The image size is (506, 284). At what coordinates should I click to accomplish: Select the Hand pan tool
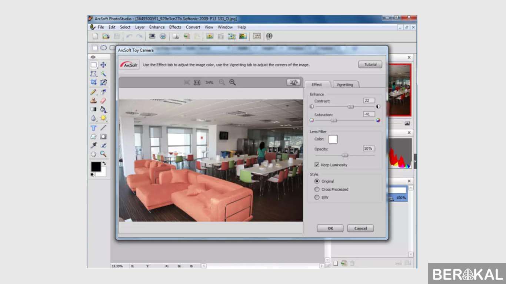click(x=94, y=154)
